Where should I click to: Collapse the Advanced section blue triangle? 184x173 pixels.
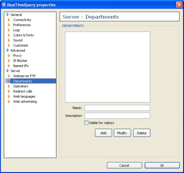tap(8, 50)
